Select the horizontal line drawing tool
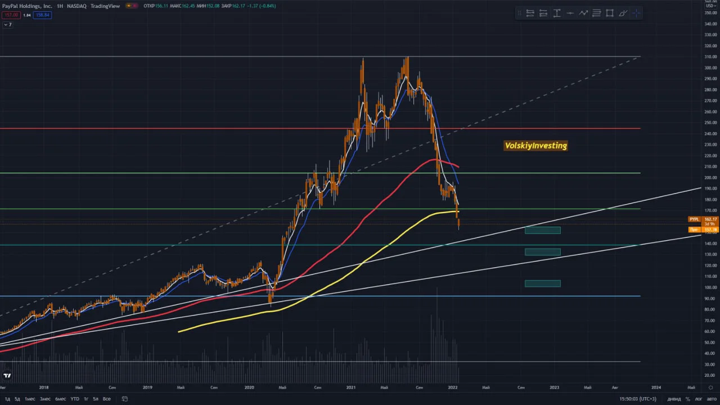Image resolution: width=720 pixels, height=405 pixels. click(570, 13)
